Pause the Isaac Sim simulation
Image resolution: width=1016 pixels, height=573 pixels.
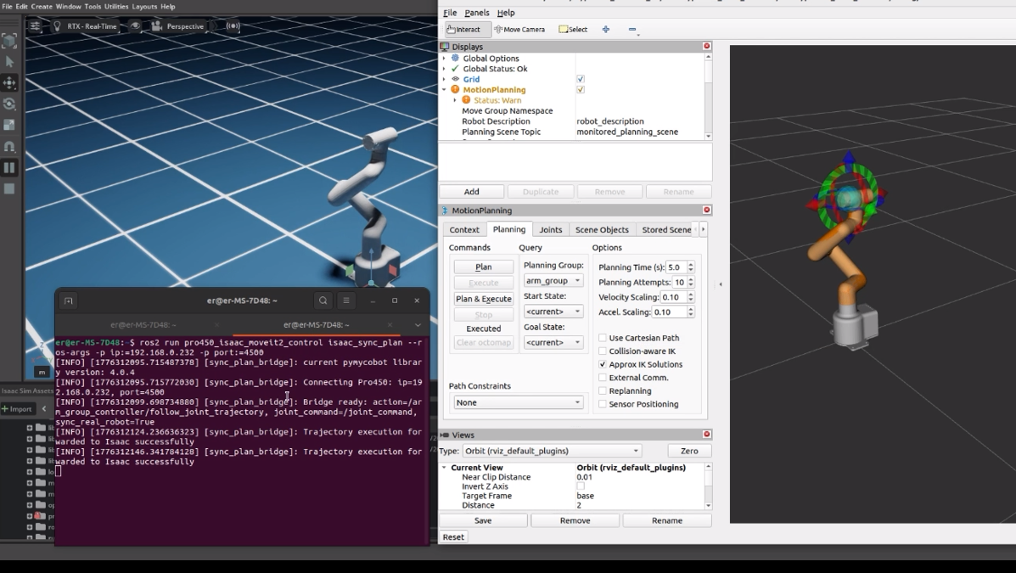point(9,168)
